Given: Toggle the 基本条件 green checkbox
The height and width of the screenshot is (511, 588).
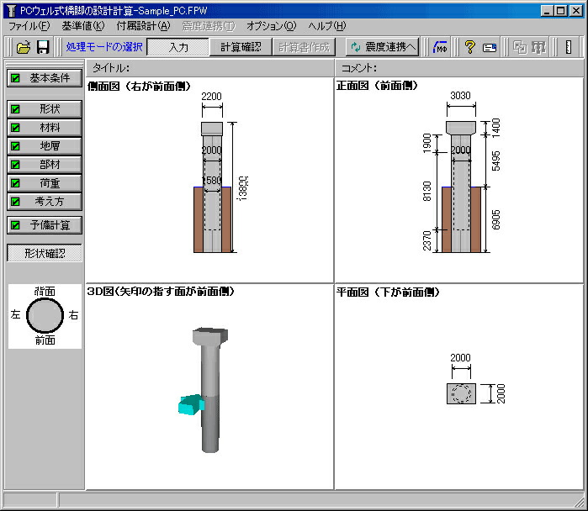Looking at the screenshot, I should click(15, 78).
